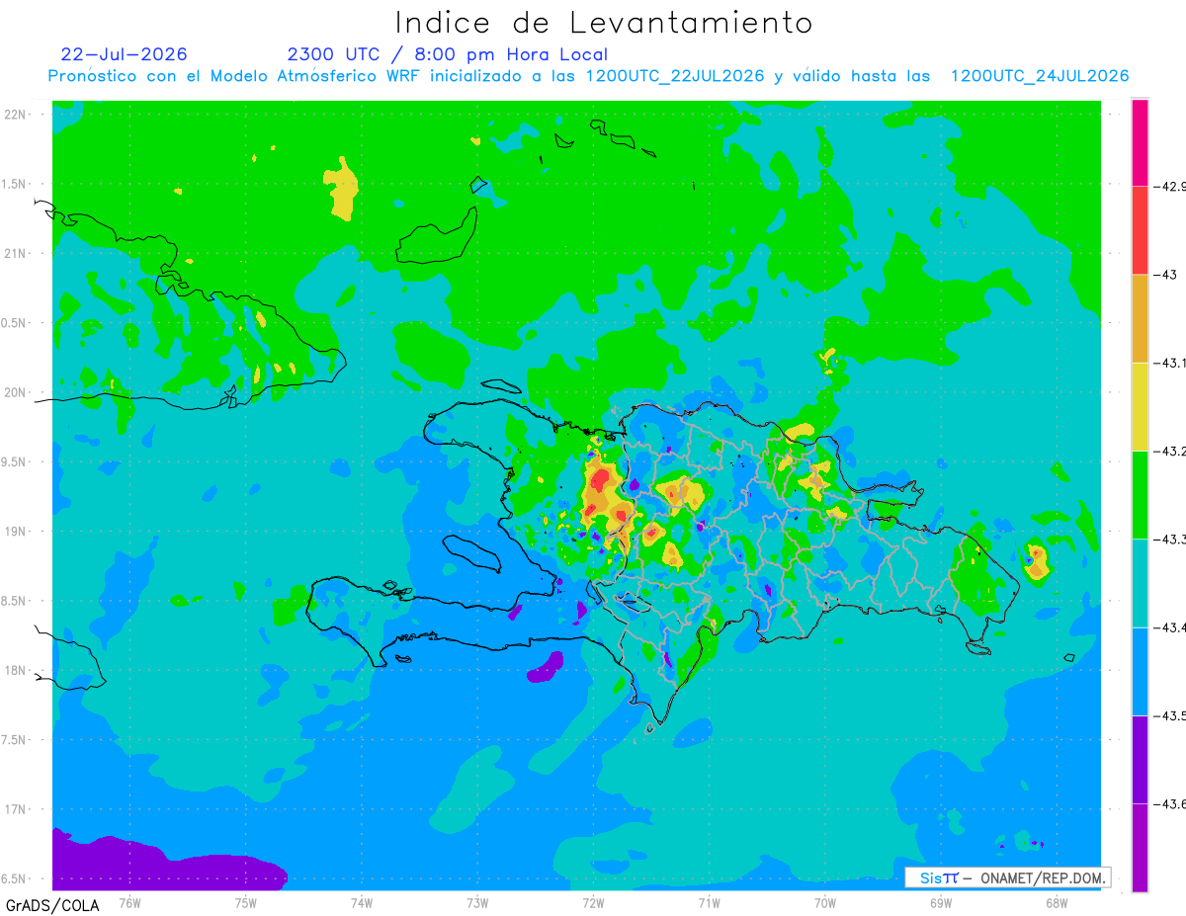Click the "71W" longitude label
This screenshot has height=916, width=1186.
[x=709, y=902]
